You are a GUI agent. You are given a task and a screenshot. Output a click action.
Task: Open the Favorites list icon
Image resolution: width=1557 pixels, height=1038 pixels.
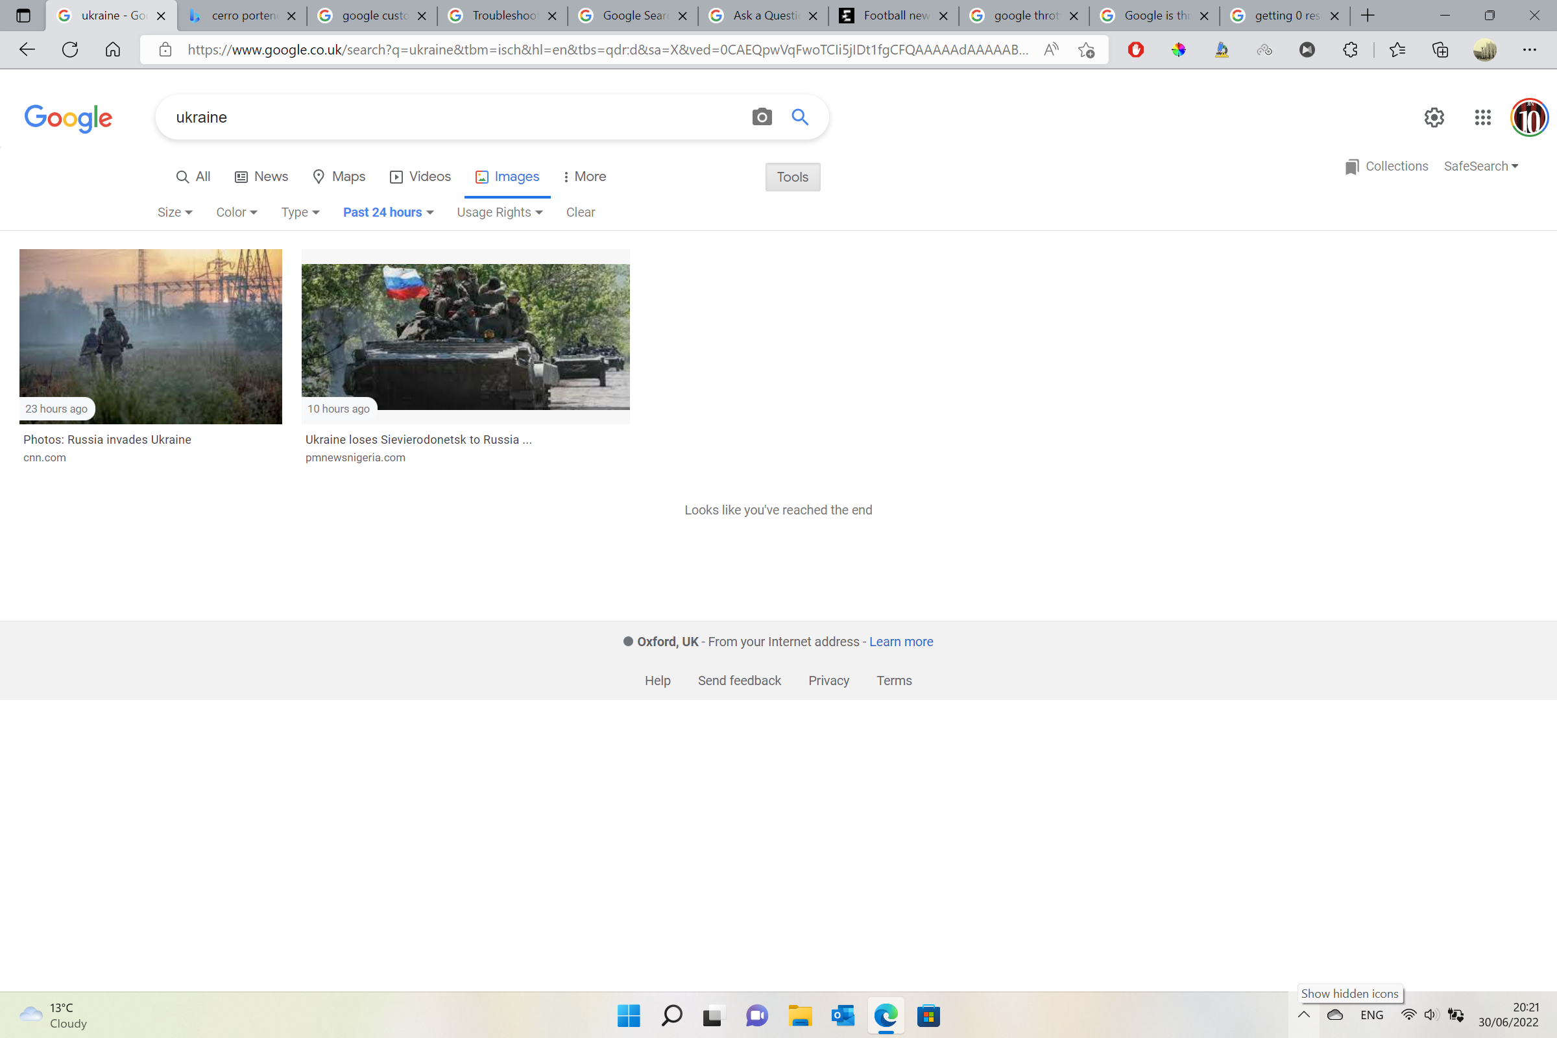tap(1397, 50)
